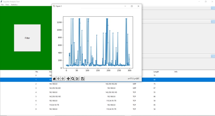This screenshot has width=215, height=116.
Task: Select packet row 4 destination 142.250.183.165
Action: coord(111,92)
